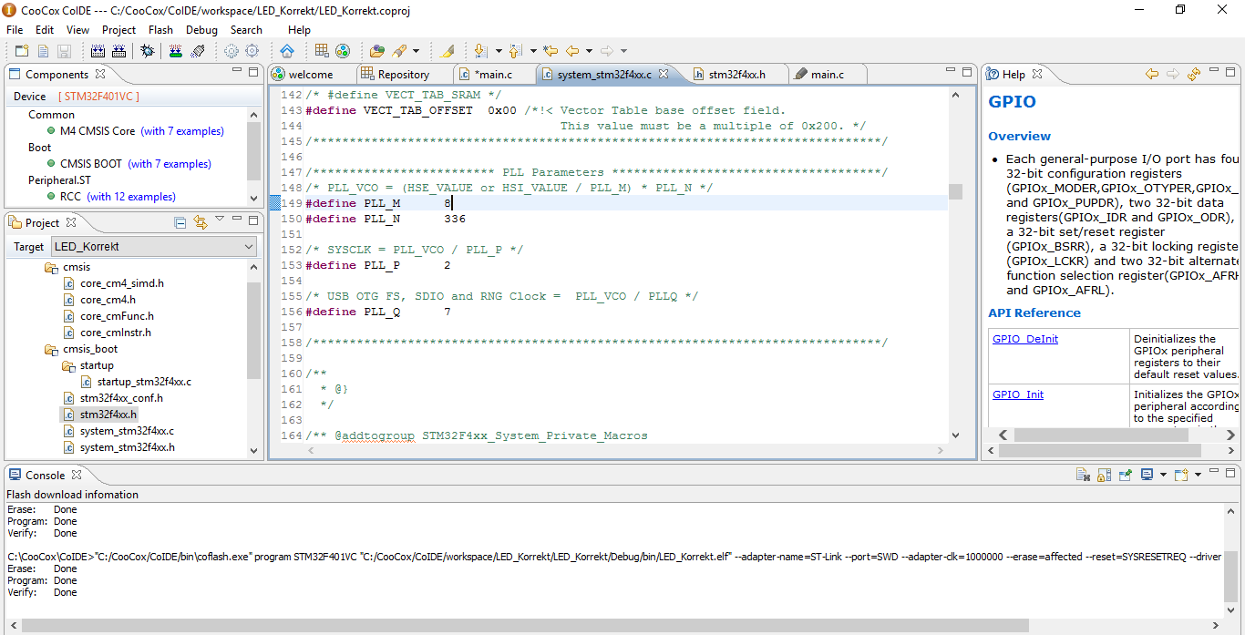
Task: Go to welcome page via home icon
Action: 287,51
